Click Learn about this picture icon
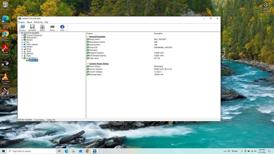274x154 pixels. 266,7
